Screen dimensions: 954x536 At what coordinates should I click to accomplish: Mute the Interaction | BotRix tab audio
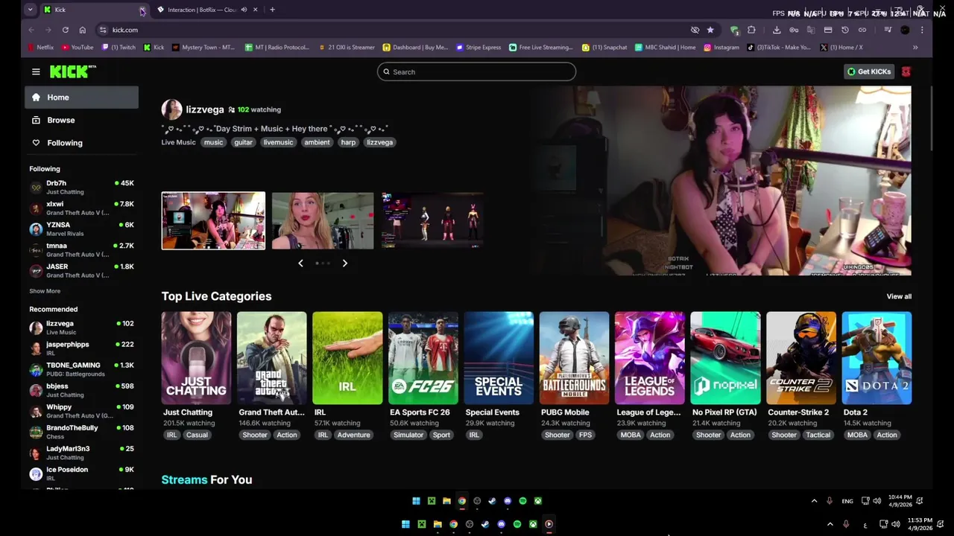pos(244,10)
